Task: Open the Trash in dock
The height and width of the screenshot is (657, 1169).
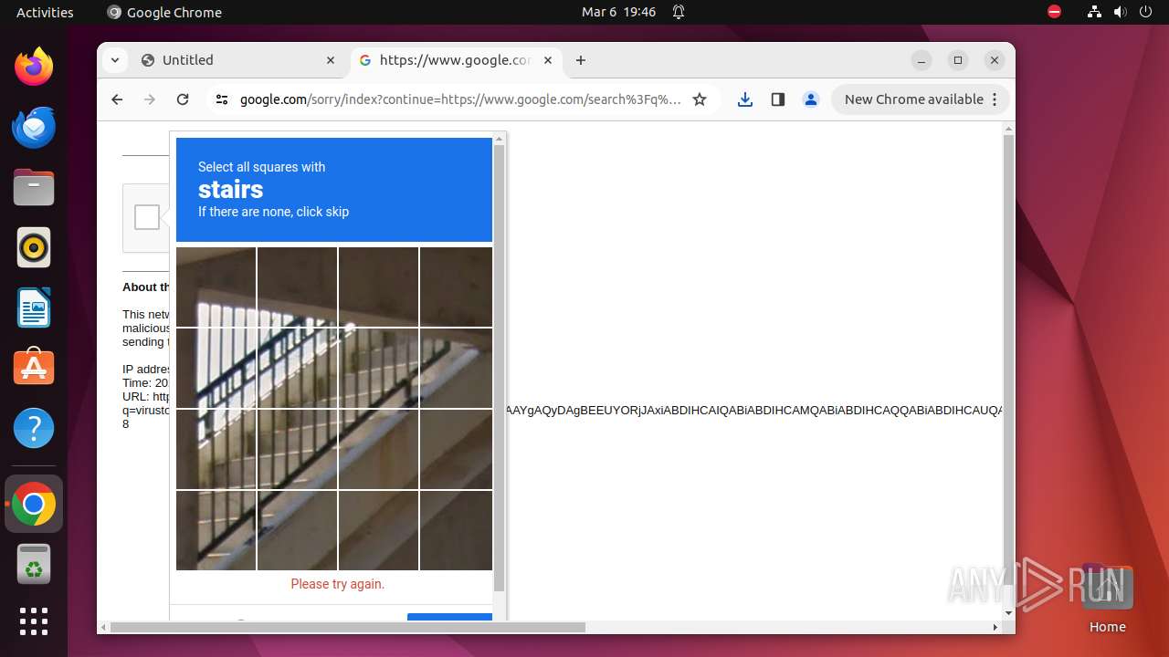Action: (34, 564)
